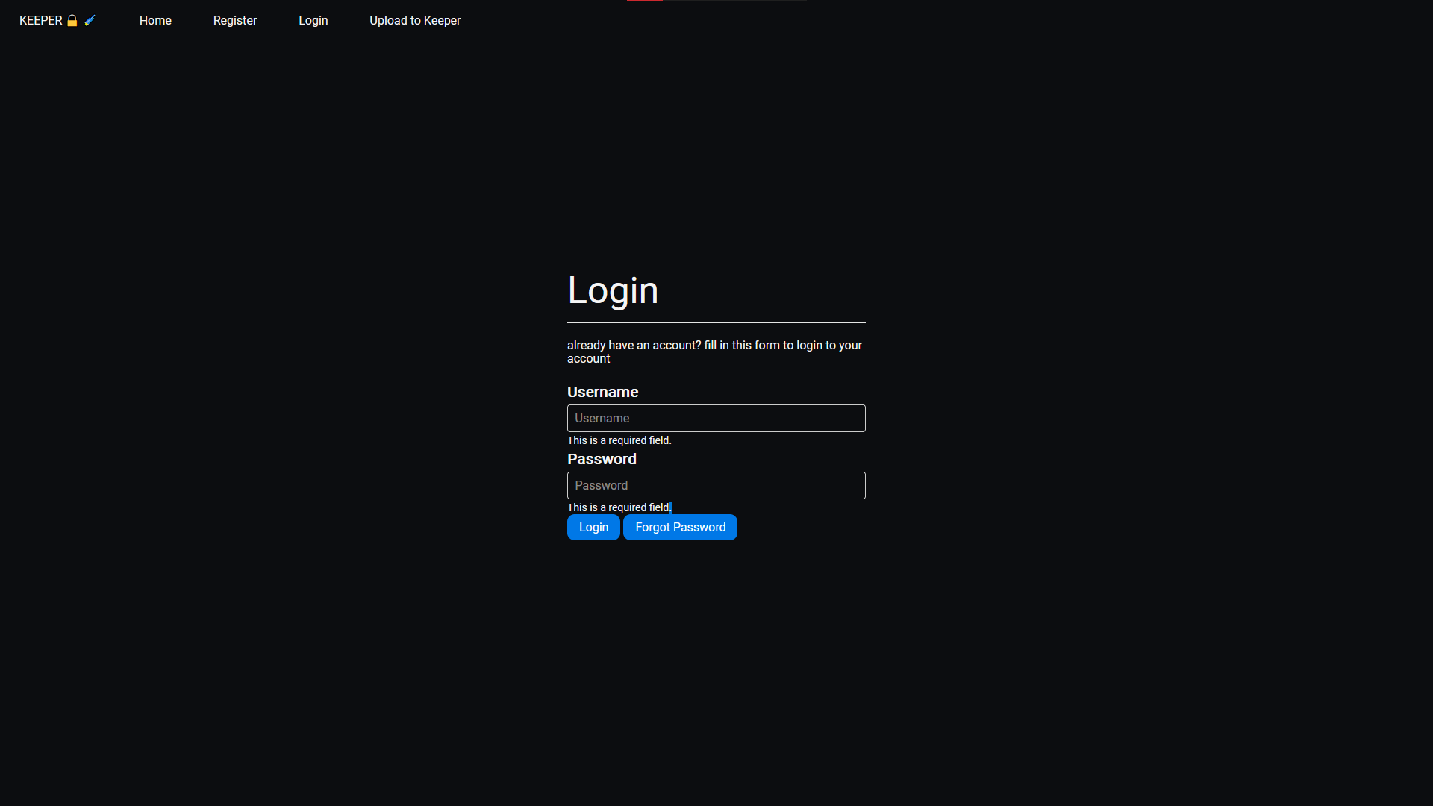Open the Upload to Keeper section
This screenshot has width=1433, height=806.
414,20
